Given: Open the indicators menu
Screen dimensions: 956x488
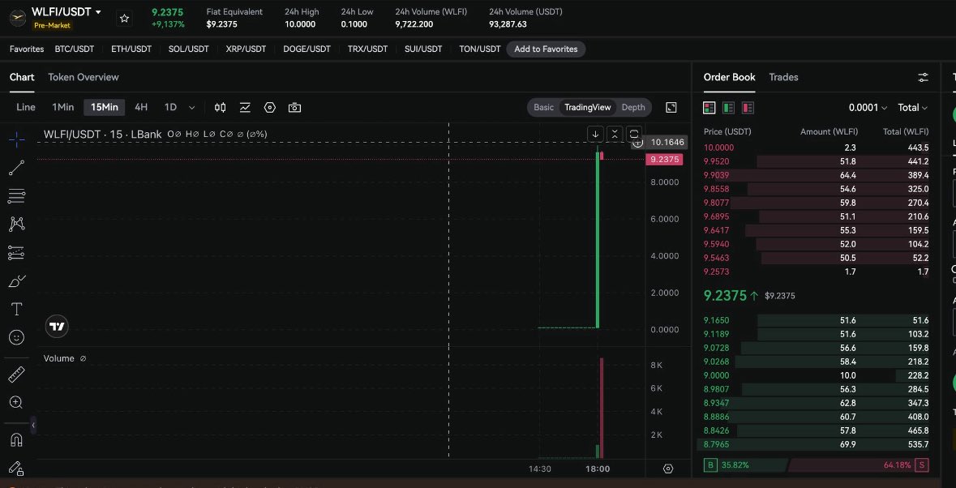Looking at the screenshot, I should (245, 107).
